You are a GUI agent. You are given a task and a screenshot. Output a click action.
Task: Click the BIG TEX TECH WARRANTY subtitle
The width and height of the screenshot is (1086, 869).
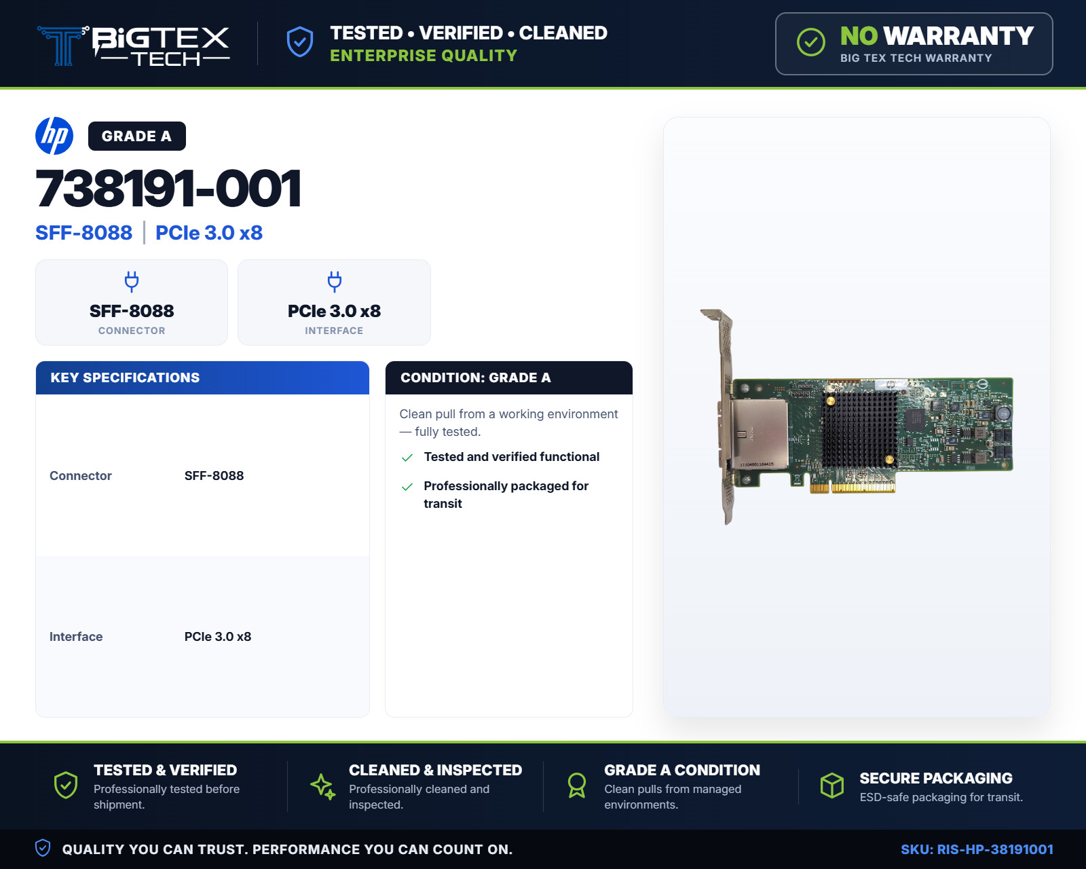coord(916,58)
